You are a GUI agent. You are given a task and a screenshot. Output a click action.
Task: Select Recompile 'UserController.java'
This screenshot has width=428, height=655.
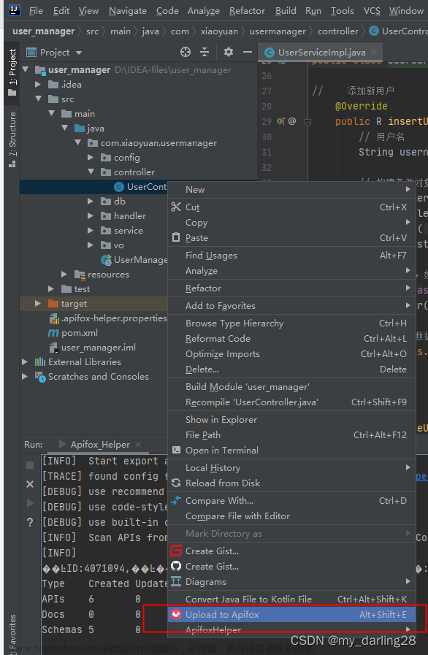pyautogui.click(x=291, y=402)
